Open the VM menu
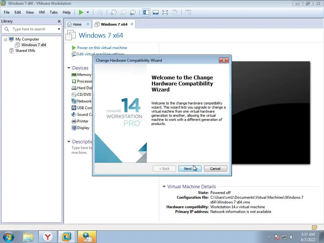324x243 pixels. [42, 12]
